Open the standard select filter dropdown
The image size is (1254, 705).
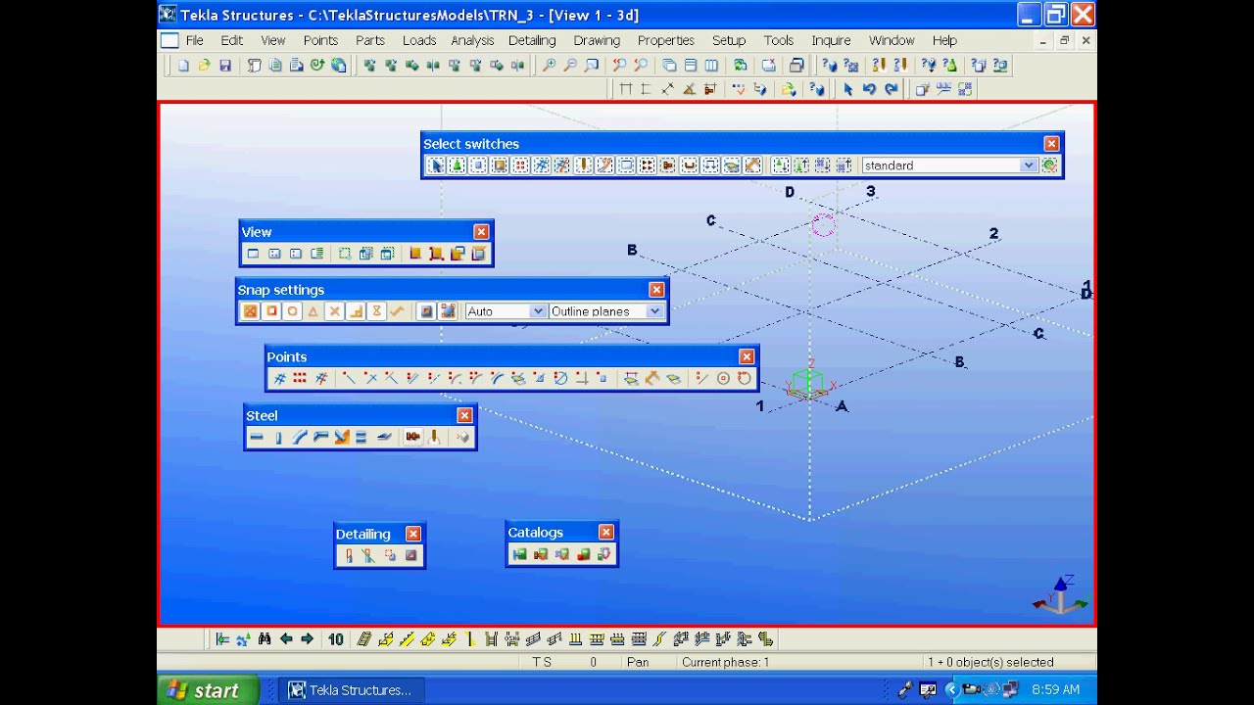coord(1029,165)
